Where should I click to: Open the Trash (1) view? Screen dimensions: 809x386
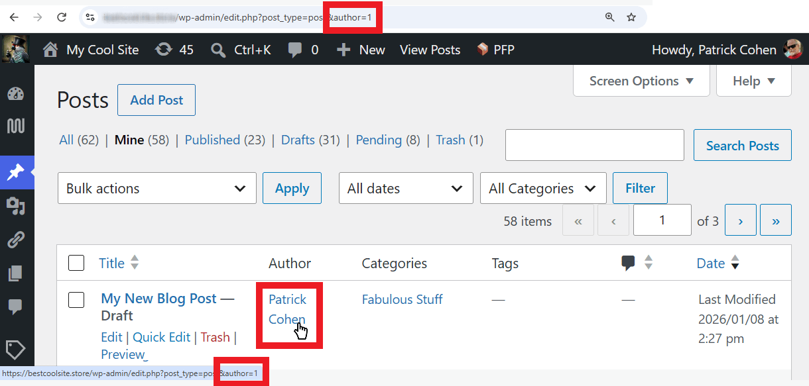460,140
